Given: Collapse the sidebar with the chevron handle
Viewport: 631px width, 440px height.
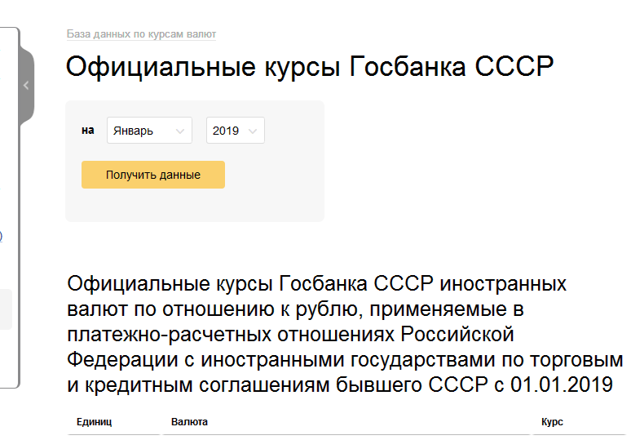Looking at the screenshot, I should pyautogui.click(x=26, y=85).
